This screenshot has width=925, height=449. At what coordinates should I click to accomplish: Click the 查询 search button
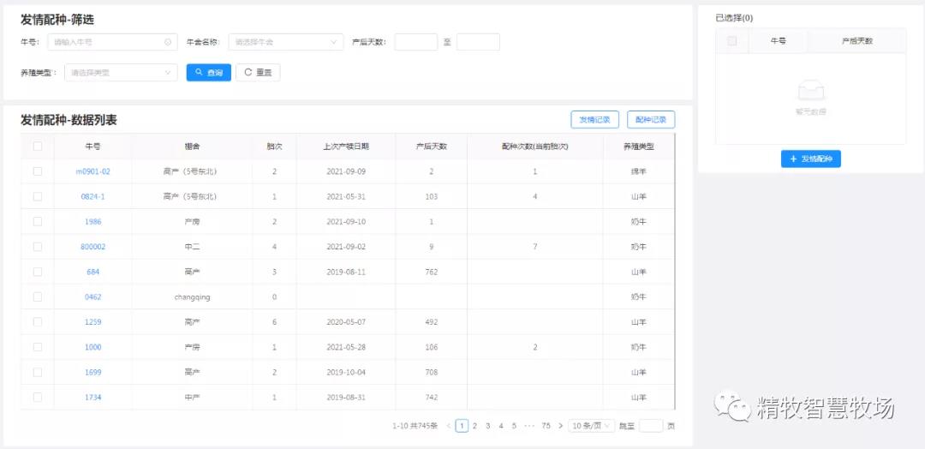[x=208, y=73]
